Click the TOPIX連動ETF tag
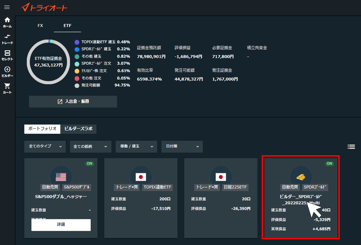 tap(158, 187)
